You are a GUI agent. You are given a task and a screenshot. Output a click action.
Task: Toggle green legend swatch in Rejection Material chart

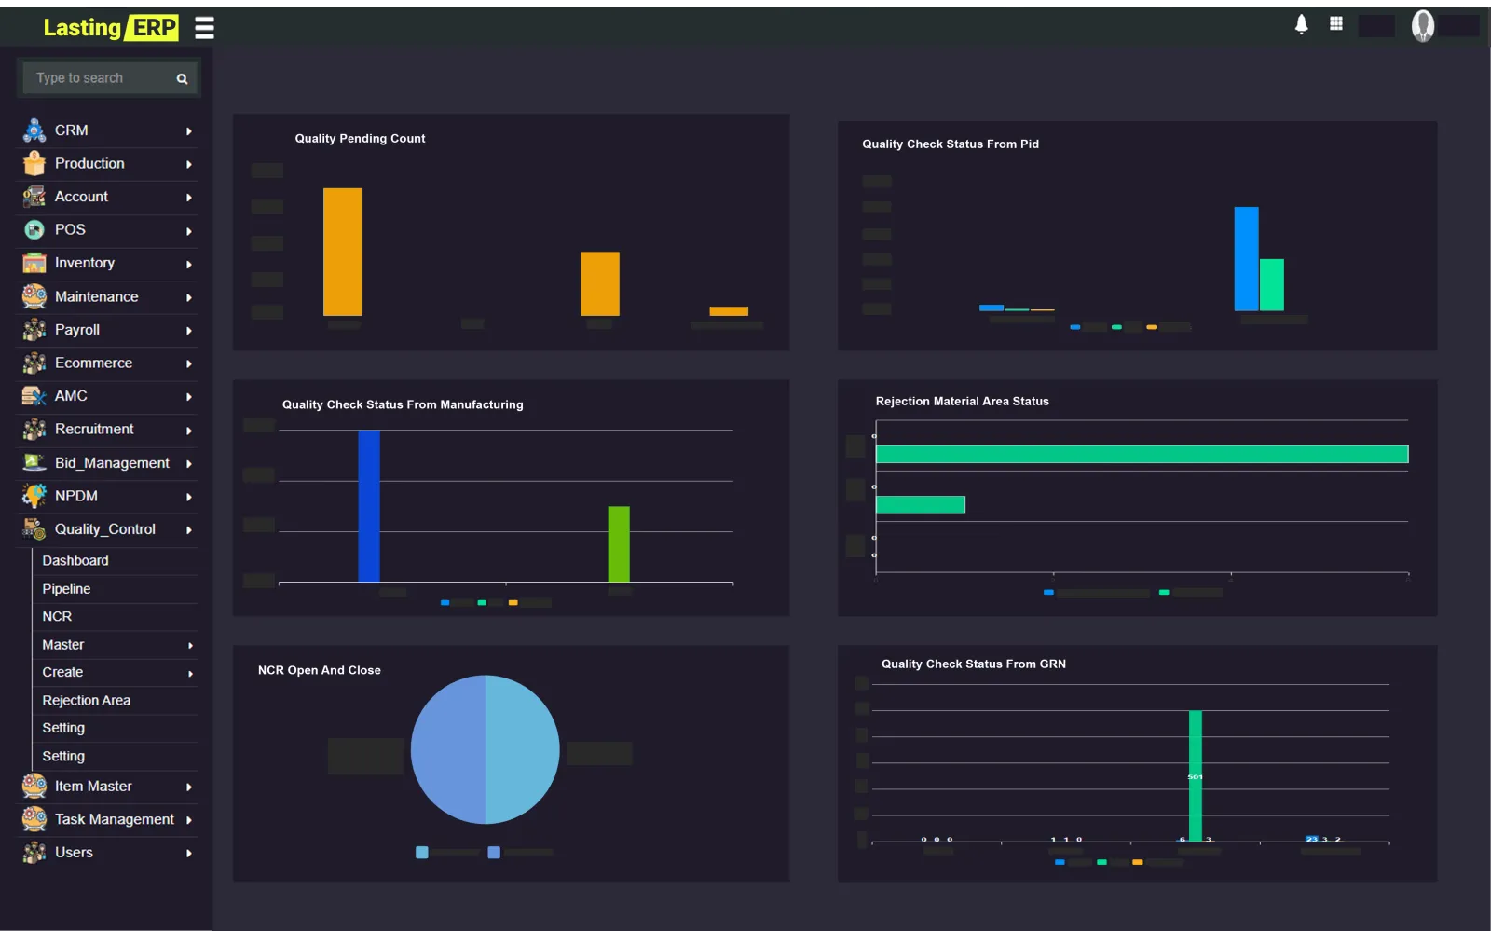point(1164,593)
